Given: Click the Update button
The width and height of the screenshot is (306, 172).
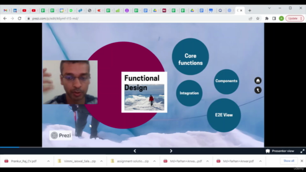Looking at the screenshot, I should (x=293, y=18).
